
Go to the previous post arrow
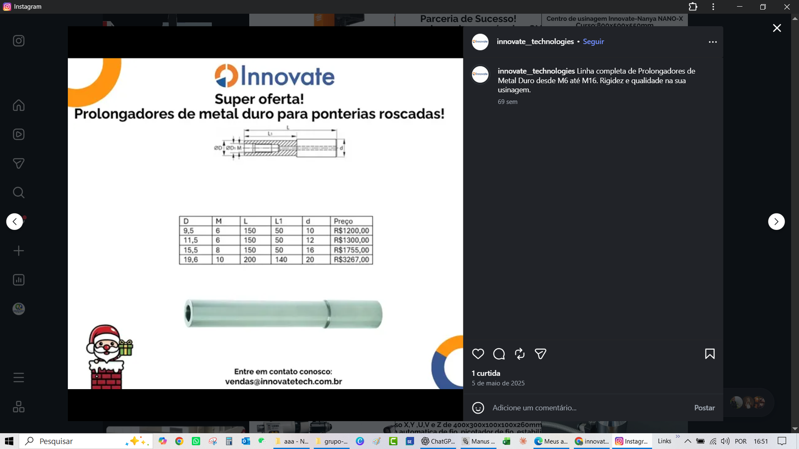(x=14, y=222)
